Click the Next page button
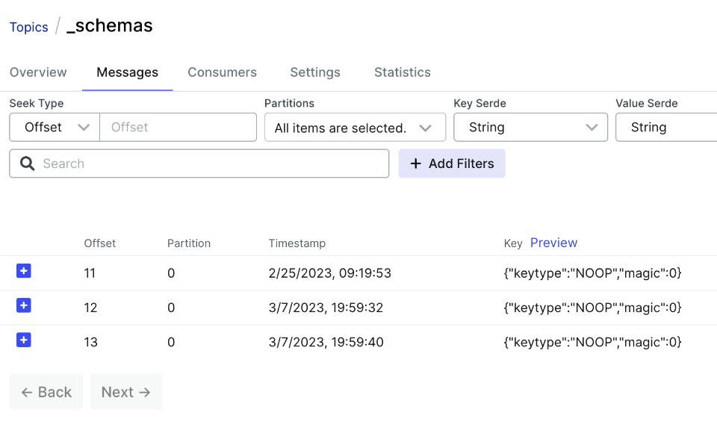 tap(126, 392)
